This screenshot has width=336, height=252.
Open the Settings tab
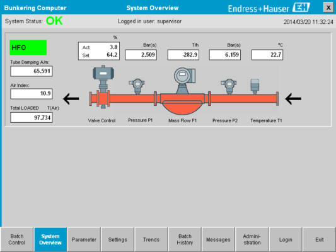pyautogui.click(x=117, y=239)
